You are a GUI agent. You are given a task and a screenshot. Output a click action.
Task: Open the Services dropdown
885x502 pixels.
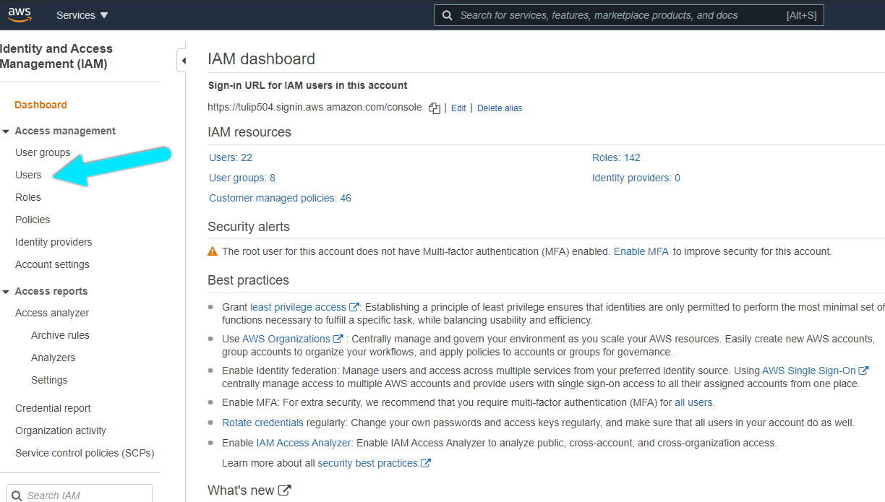(82, 14)
